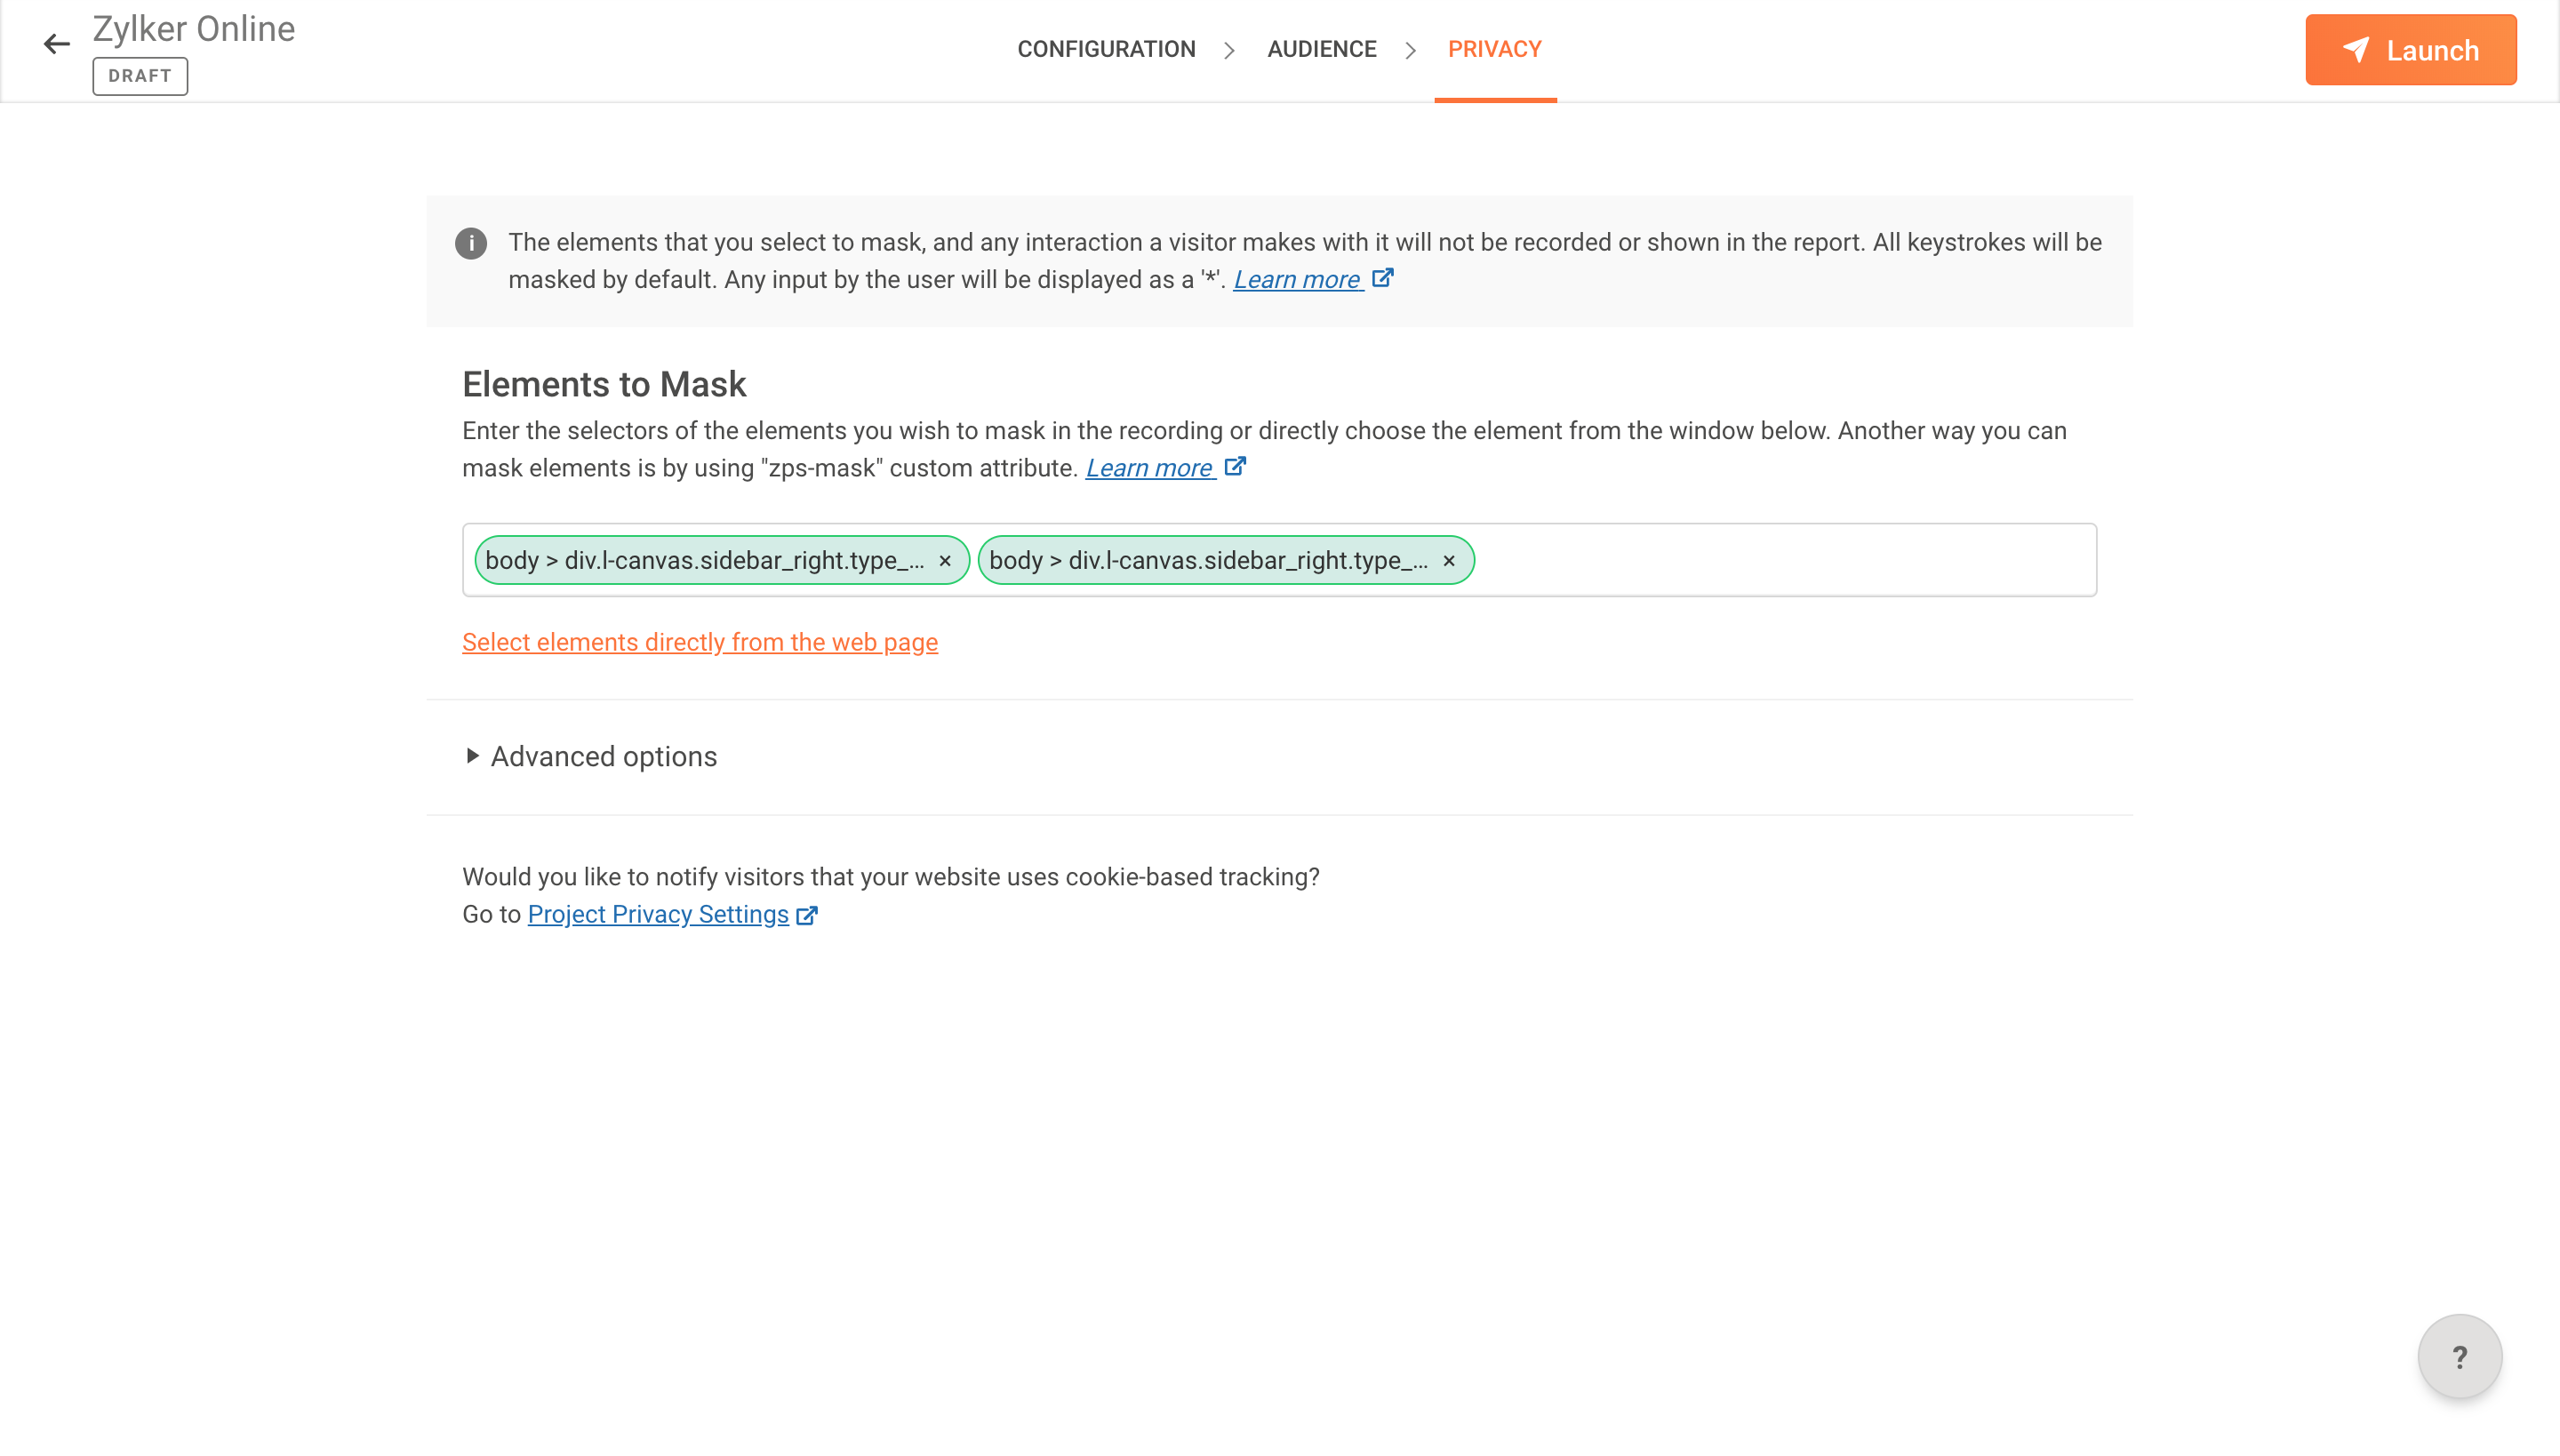This screenshot has height=1456, width=2560.
Task: Click the DRAFT status badge
Action: [x=140, y=76]
